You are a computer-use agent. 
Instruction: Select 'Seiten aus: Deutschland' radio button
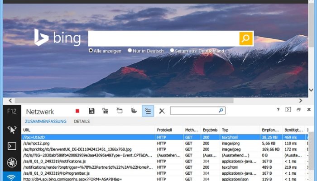click(x=172, y=50)
